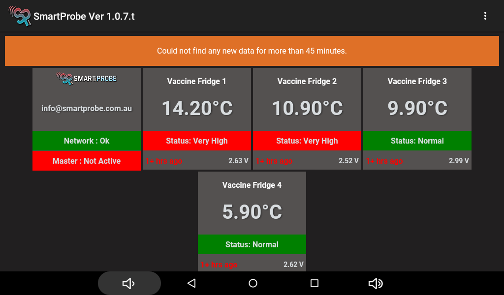Click the 2.99 V battery voltage
504x295 pixels.
pos(459,161)
